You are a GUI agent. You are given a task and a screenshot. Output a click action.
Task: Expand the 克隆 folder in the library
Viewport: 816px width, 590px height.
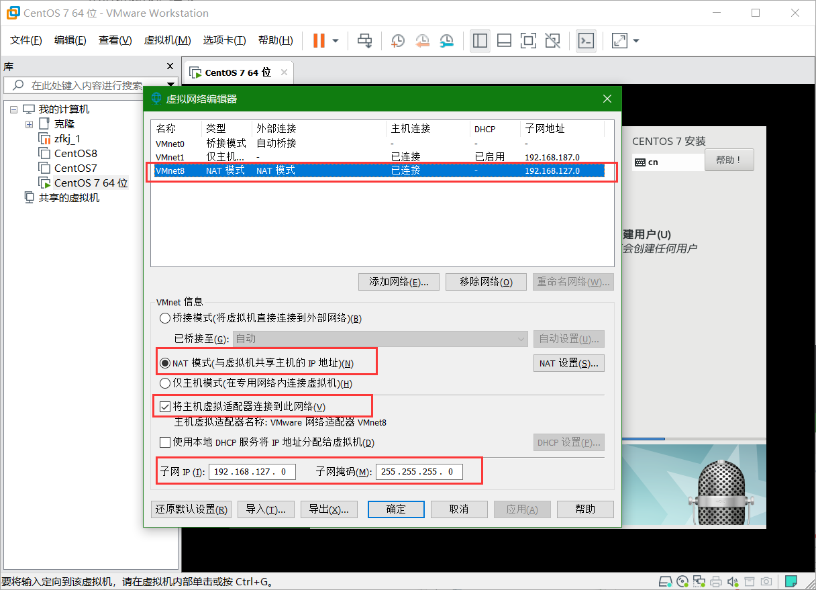tap(29, 124)
